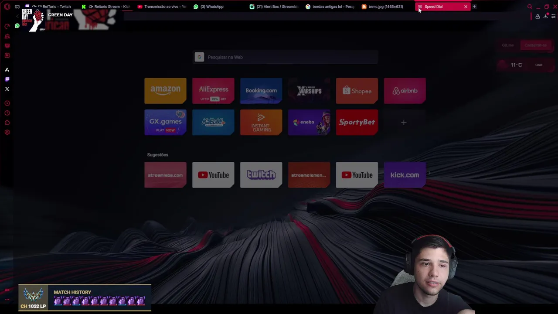Viewport: 558px width, 314px height.
Task: Open the WhatsApp icon in sidebar
Action: click(x=17, y=26)
